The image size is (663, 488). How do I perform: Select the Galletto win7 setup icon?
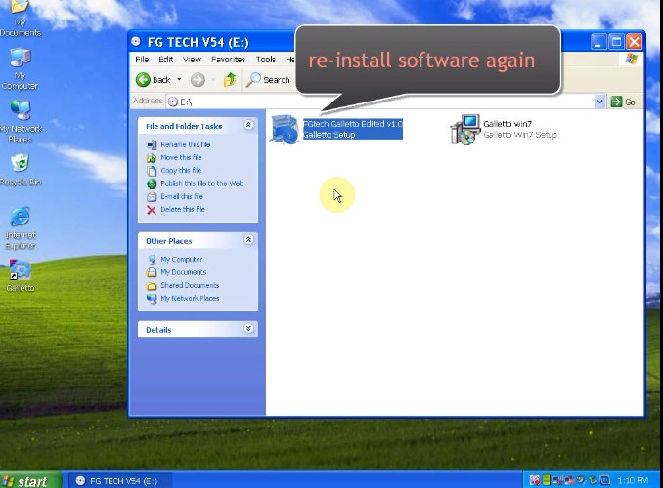(x=465, y=129)
